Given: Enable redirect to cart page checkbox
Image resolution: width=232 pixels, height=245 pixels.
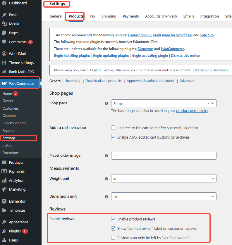Looking at the screenshot, I should point(113,128).
